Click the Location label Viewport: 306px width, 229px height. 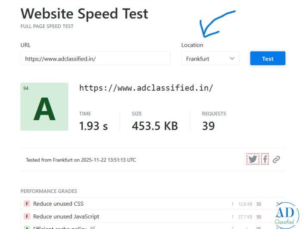point(192,45)
